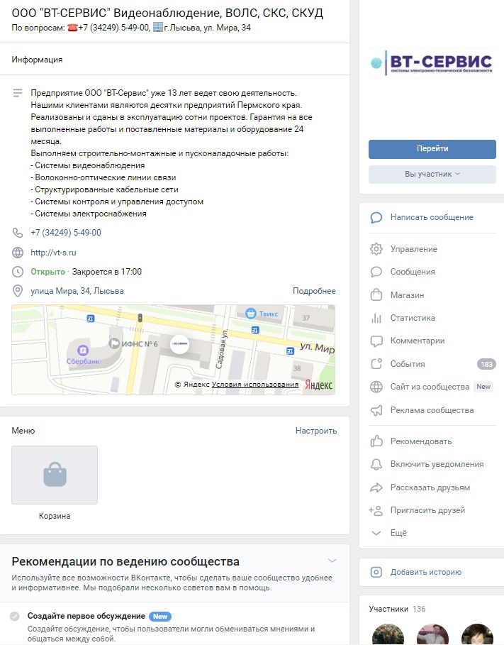Click the Добавить историю camera icon
The image size is (504, 645).
(376, 572)
